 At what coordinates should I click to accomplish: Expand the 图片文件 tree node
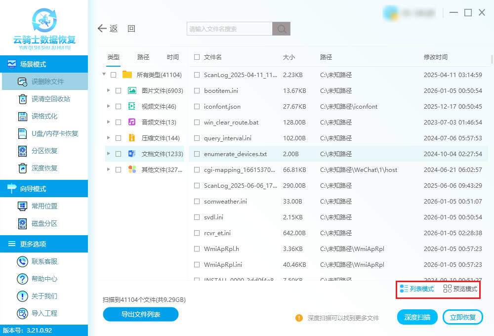pyautogui.click(x=108, y=90)
